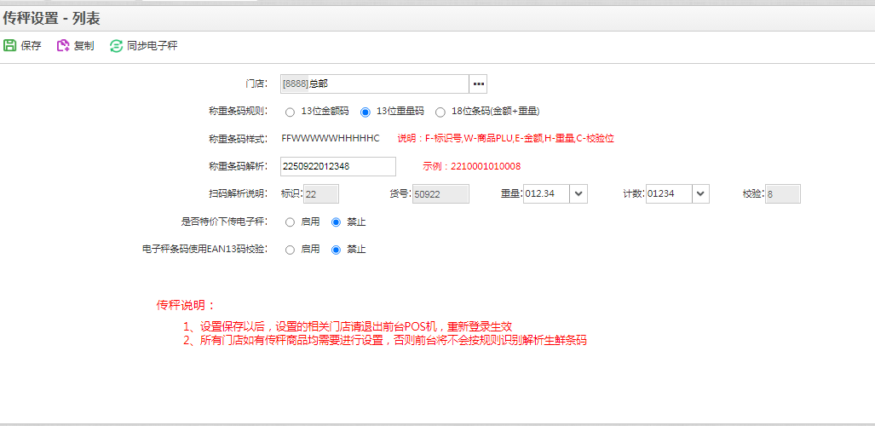Click the purple Copy icon
This screenshot has width=875, height=426.
point(62,46)
